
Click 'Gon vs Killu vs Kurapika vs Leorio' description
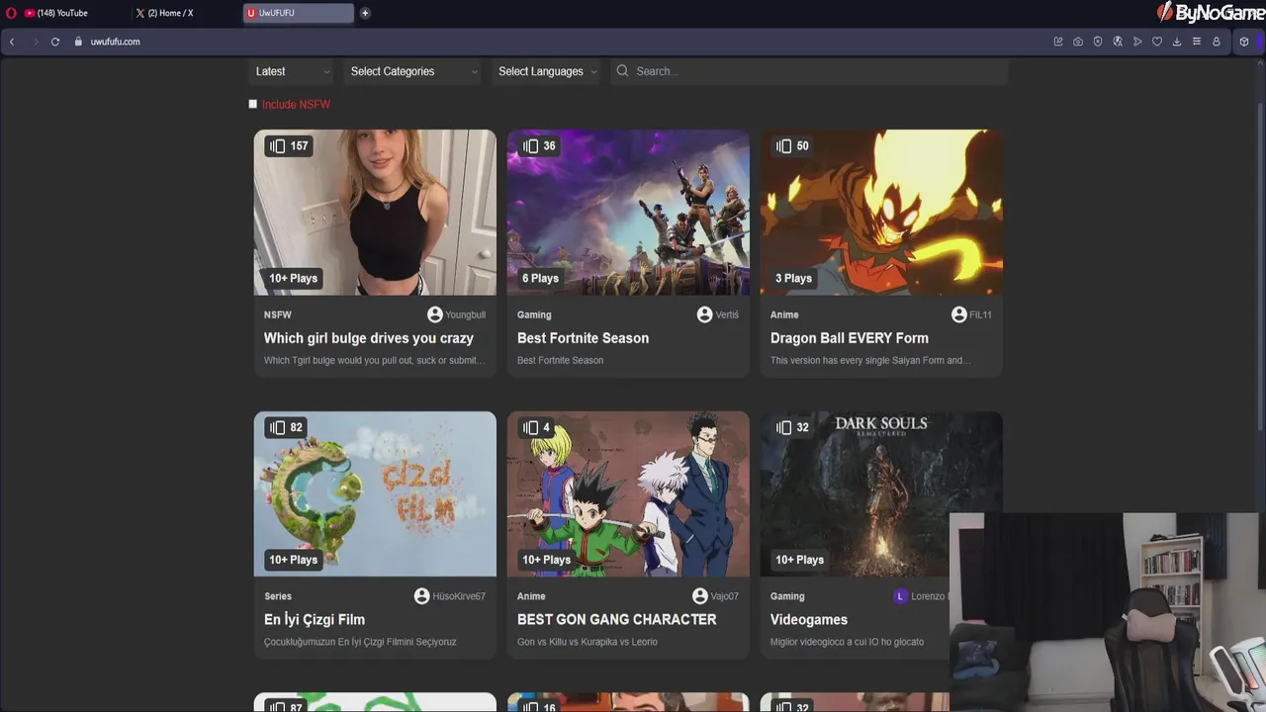click(x=588, y=642)
